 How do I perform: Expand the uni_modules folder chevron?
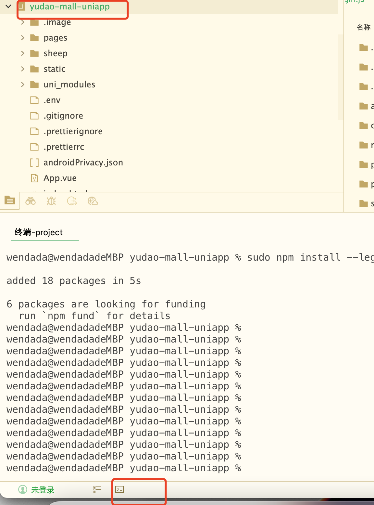click(23, 84)
